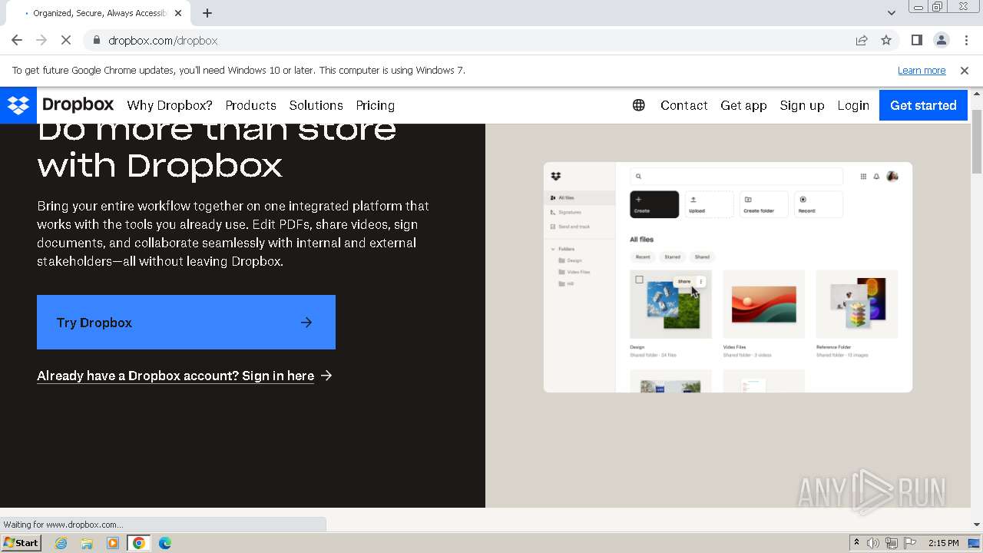983x553 pixels.
Task: Close the Dropbox browser tab
Action: [178, 13]
